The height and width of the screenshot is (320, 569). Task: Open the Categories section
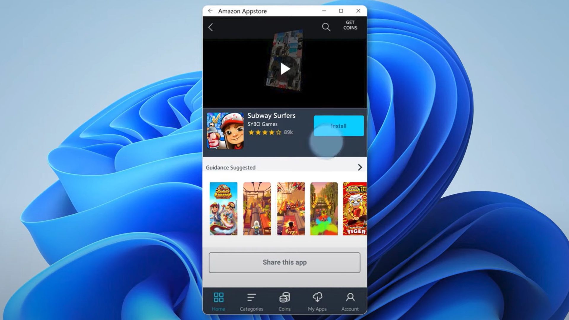click(x=251, y=301)
